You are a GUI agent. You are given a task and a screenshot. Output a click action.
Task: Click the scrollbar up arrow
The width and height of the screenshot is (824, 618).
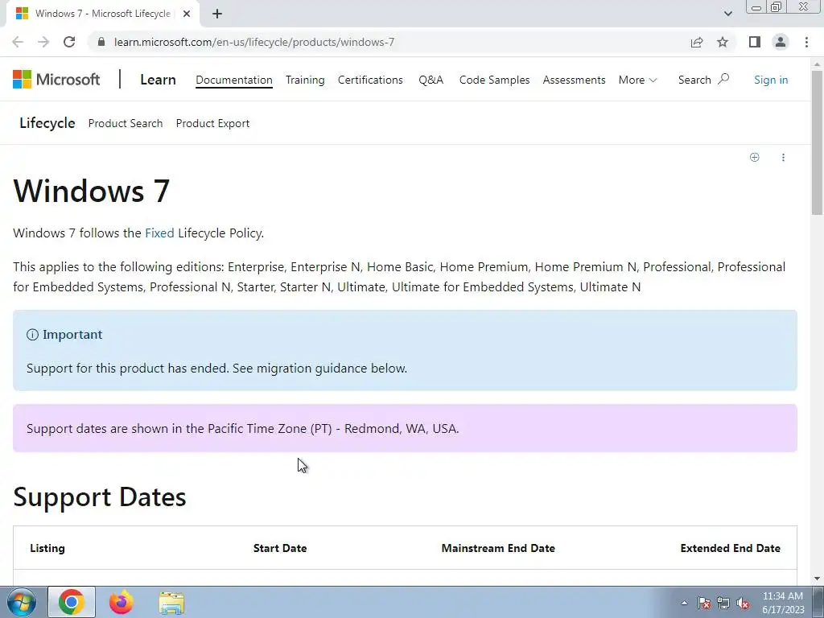(817, 64)
